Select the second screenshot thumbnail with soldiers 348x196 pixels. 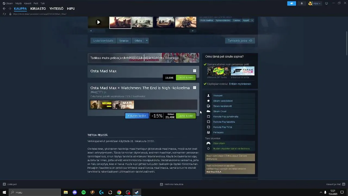[142, 22]
